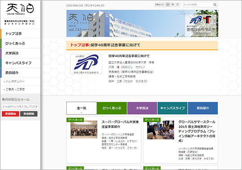Image resolution: width=242 pixels, height=170 pixels.
Task: Select the 全一覧 tab
Action: click(x=82, y=108)
